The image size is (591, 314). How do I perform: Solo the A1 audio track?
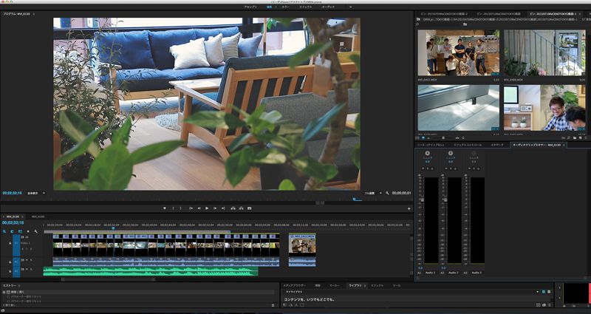click(31, 260)
